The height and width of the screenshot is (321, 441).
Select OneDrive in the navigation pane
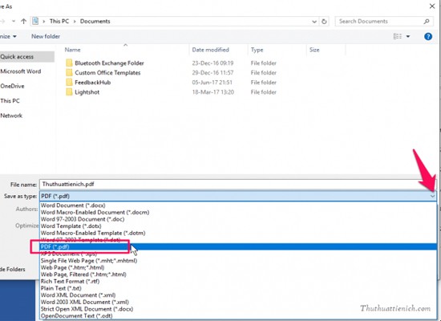pyautogui.click(x=12, y=86)
